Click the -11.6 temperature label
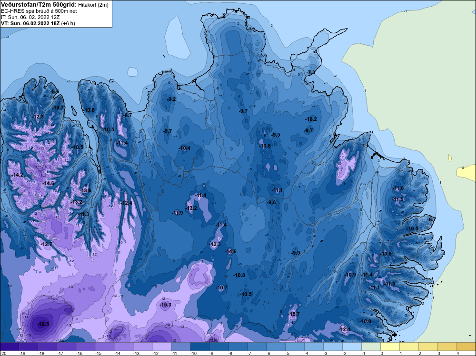This screenshot has width=476, height=356. tap(398, 188)
